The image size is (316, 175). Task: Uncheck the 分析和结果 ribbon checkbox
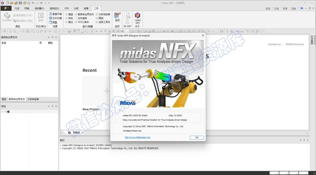97,14
